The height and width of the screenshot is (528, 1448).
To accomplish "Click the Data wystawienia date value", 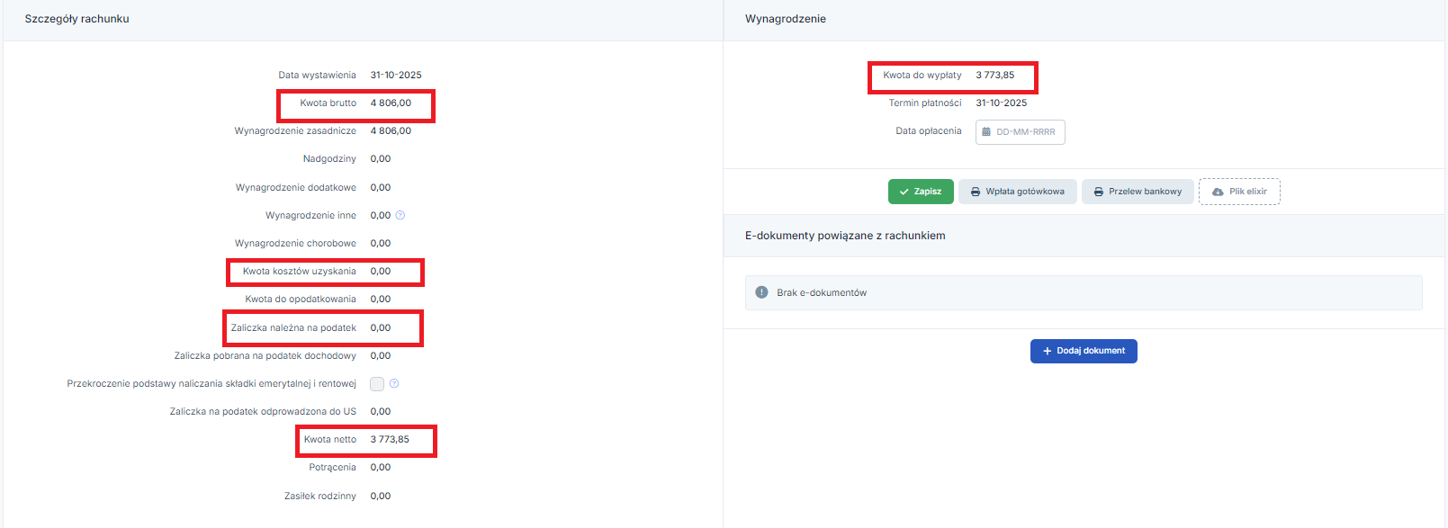I will 396,76.
